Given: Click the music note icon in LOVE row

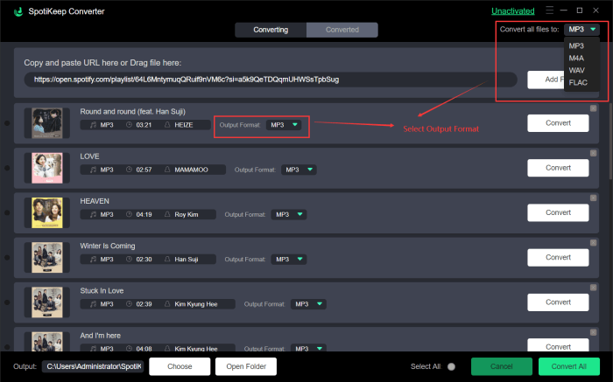Looking at the screenshot, I should tap(93, 170).
